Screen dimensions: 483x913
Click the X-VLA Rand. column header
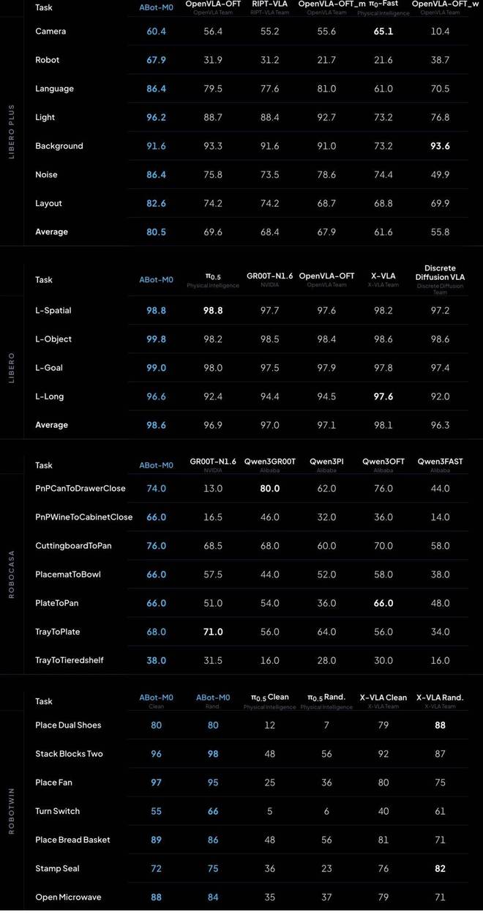tap(440, 698)
